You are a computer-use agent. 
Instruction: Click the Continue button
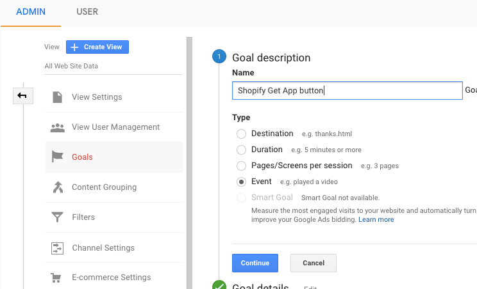tap(255, 263)
